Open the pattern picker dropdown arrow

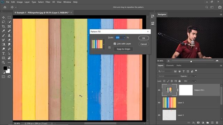pos(104,44)
